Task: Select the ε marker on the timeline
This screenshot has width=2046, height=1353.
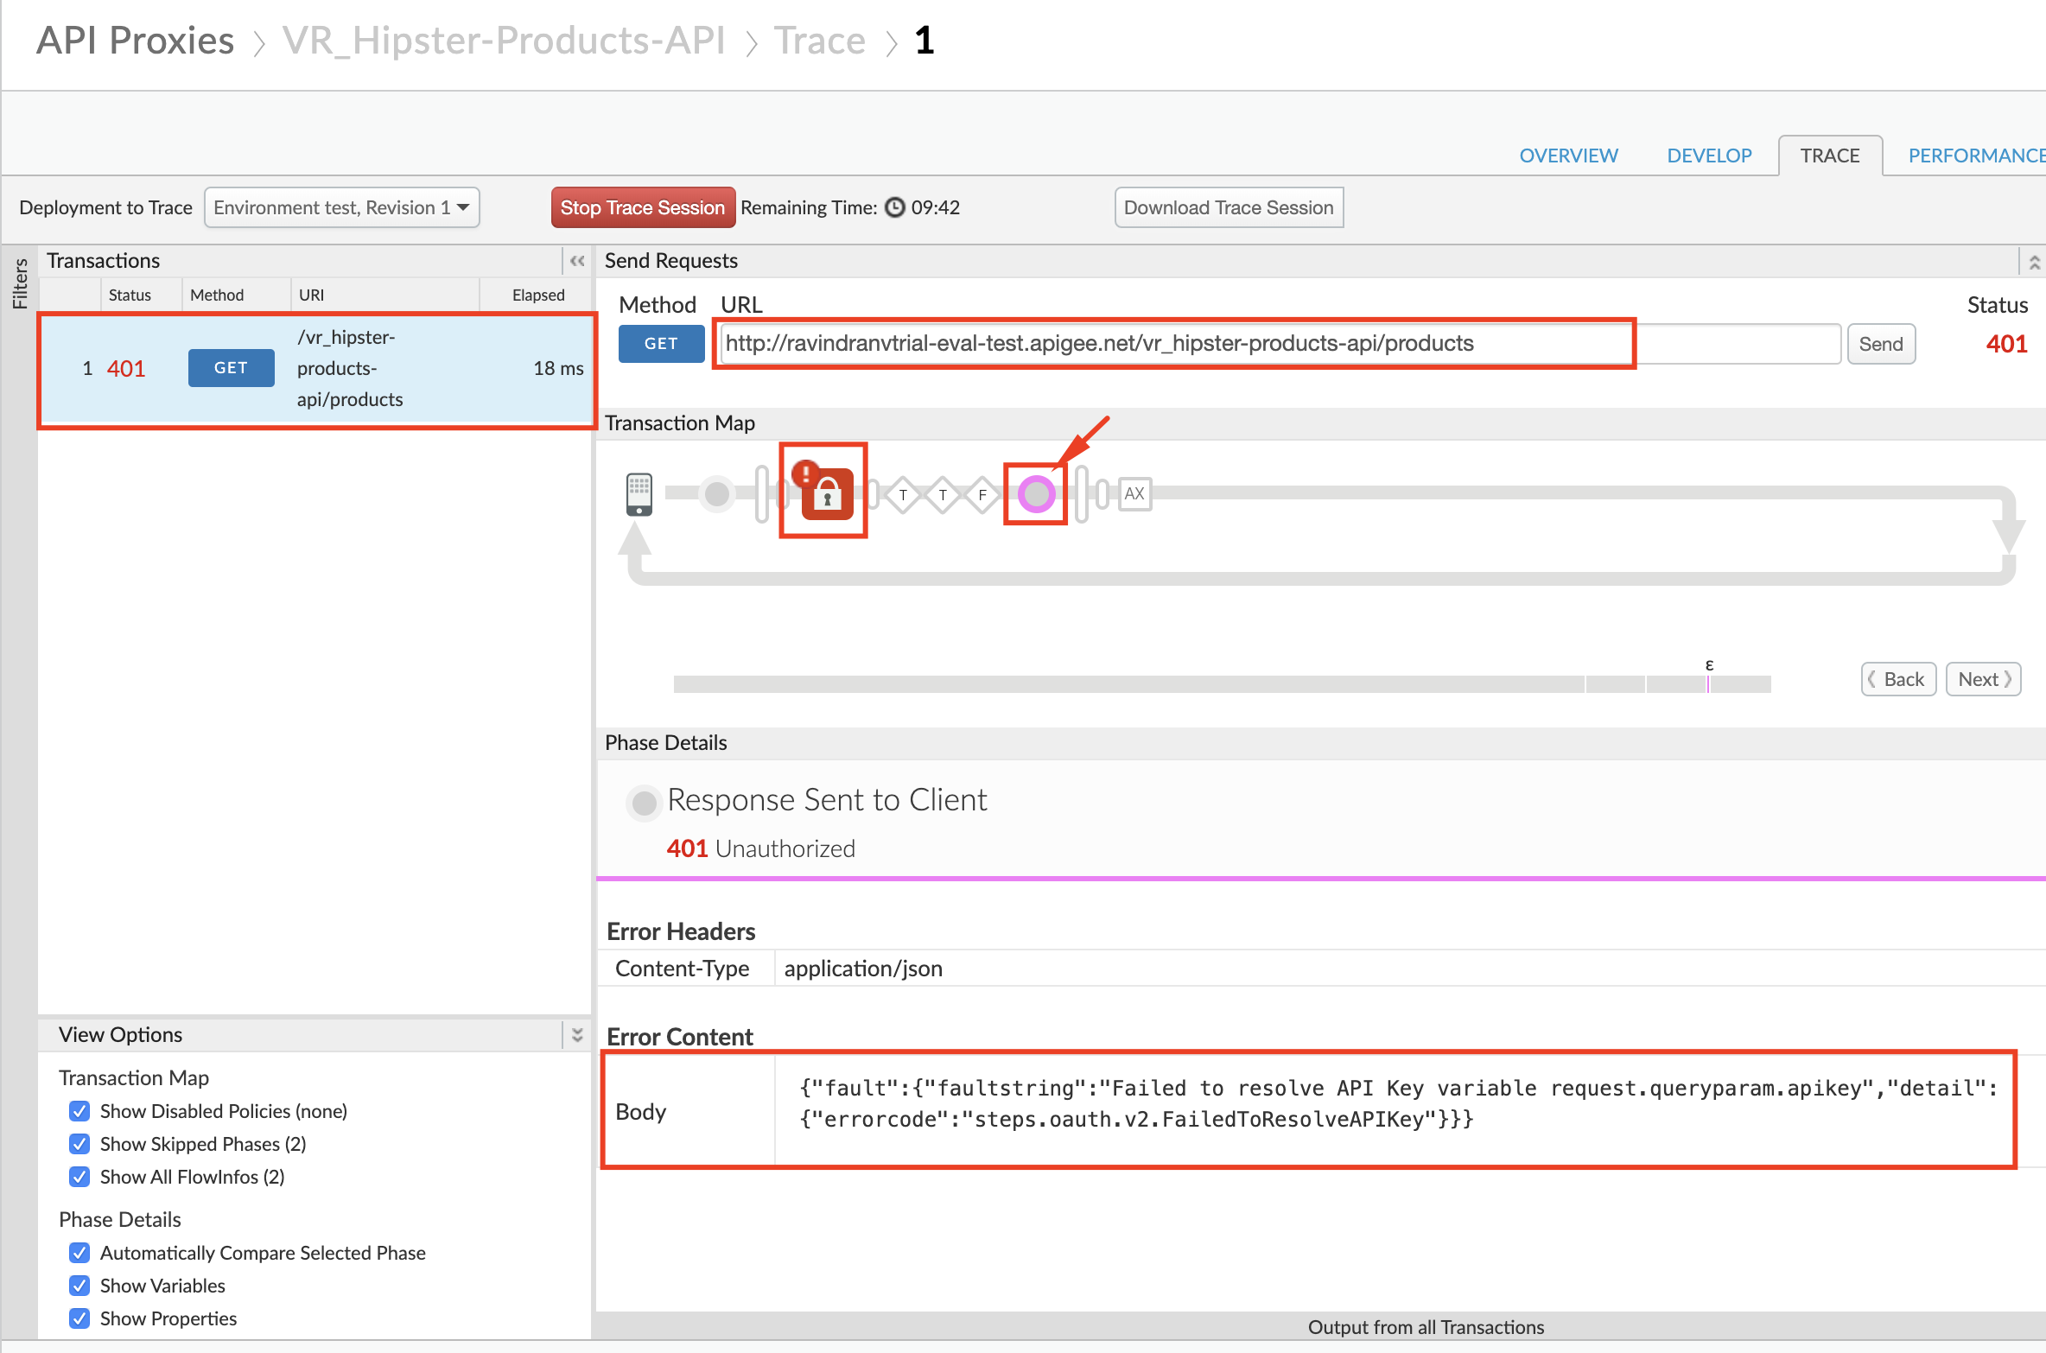Action: click(x=1709, y=664)
